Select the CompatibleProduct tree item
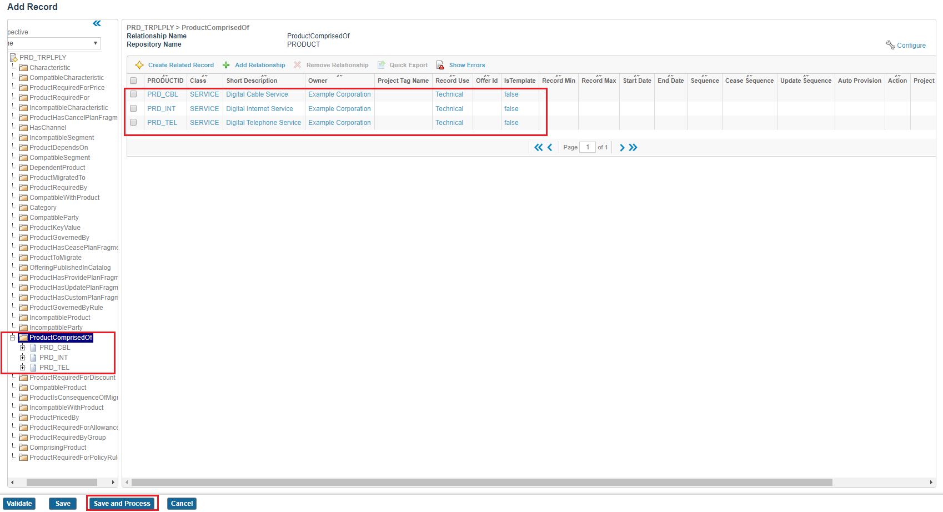The image size is (943, 512). tap(58, 388)
